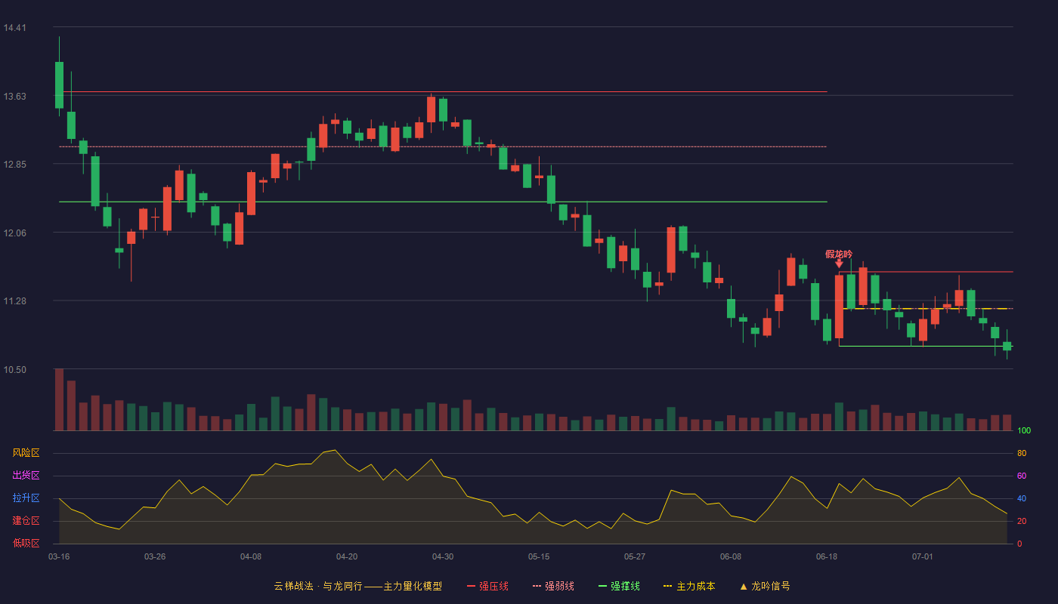This screenshot has width=1058, height=604.
Task: Click the 假龙吟 red down-arrow marker
Action: point(839,264)
